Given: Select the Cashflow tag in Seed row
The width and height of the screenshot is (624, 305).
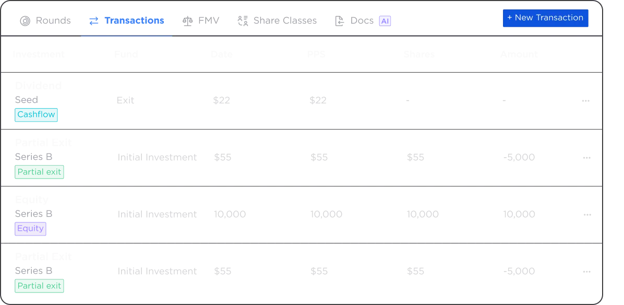Looking at the screenshot, I should coord(36,115).
